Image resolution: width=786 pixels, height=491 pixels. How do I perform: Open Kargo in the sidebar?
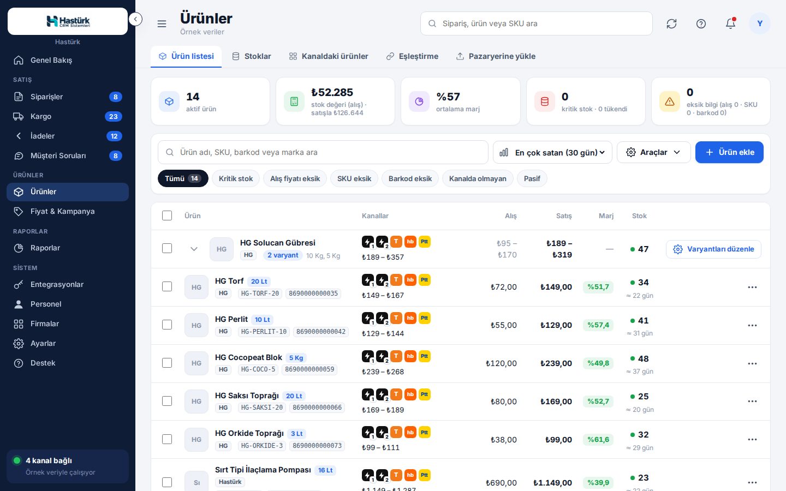68,116
